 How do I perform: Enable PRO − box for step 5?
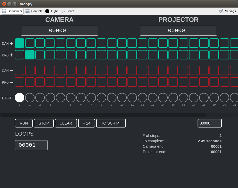point(71,82)
